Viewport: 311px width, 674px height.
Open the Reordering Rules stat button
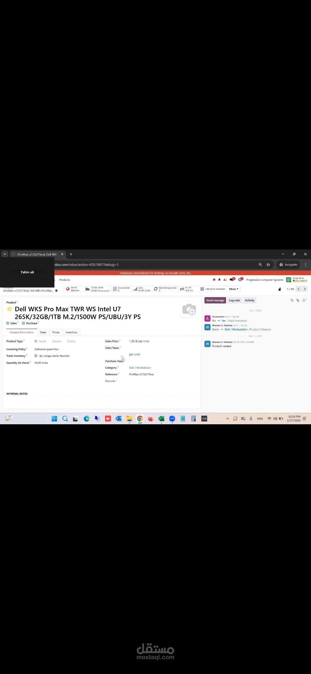pyautogui.click(x=165, y=289)
